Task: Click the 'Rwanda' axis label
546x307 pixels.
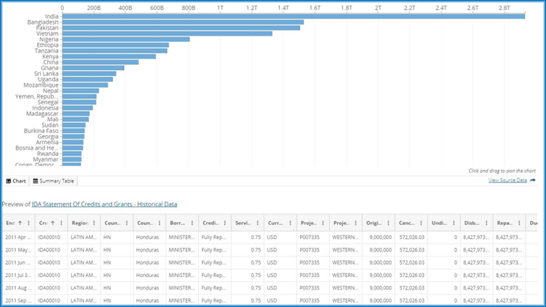Action: (48, 154)
